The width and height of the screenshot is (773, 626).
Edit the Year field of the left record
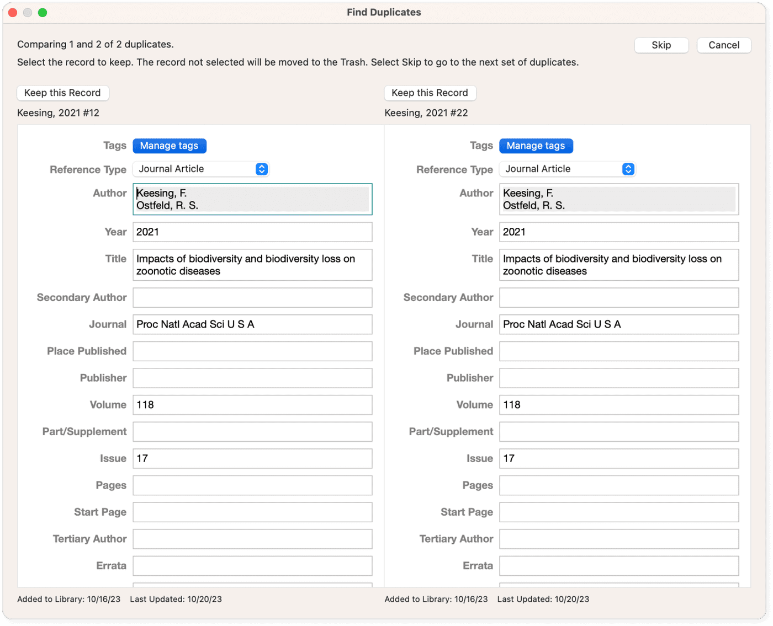pyautogui.click(x=252, y=232)
